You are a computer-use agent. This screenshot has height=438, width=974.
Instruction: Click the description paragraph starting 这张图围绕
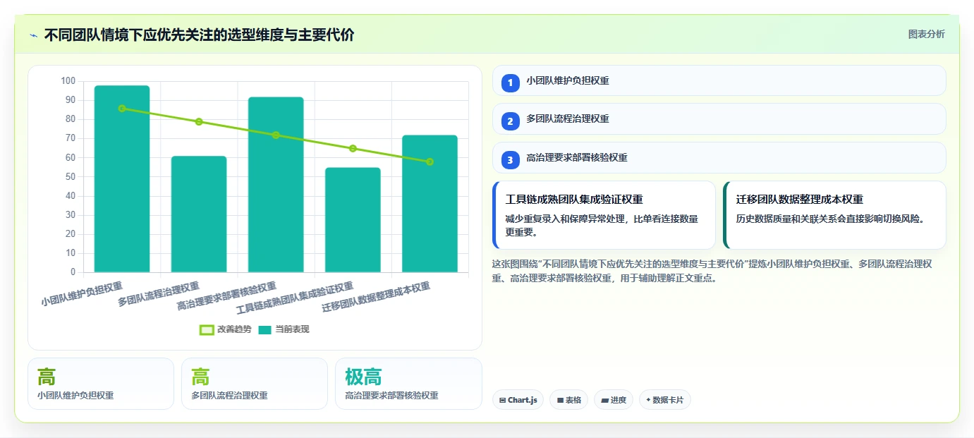click(712, 271)
